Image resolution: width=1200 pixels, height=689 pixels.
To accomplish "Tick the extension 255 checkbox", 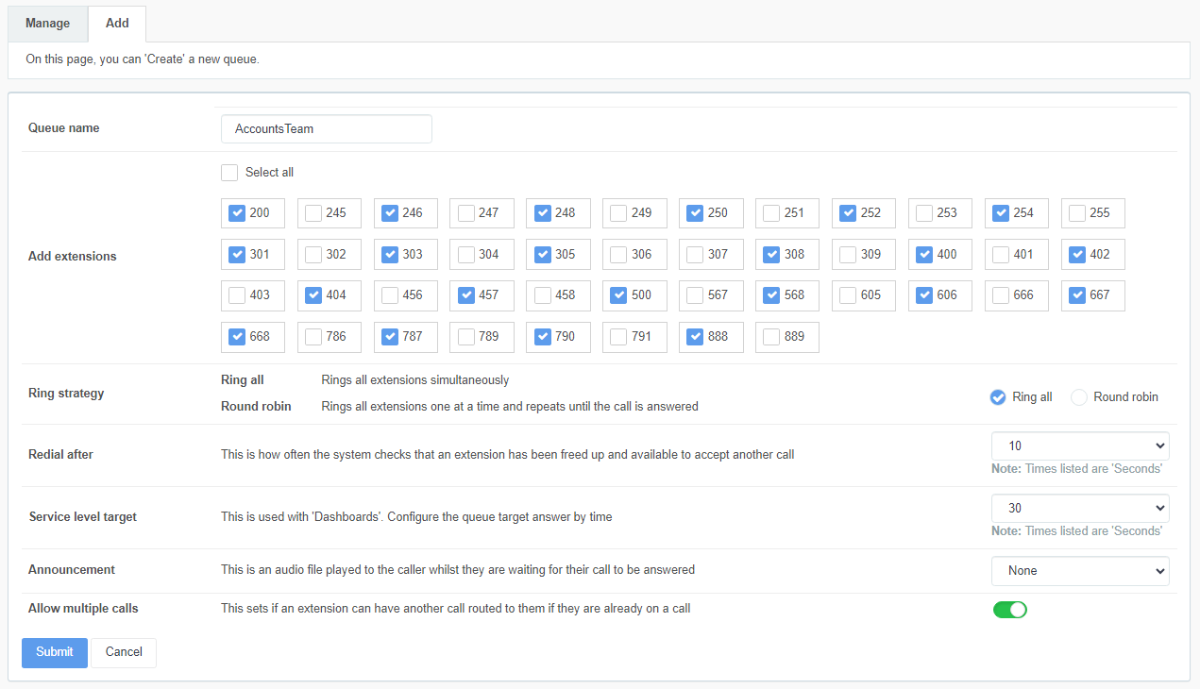I will [x=1077, y=213].
